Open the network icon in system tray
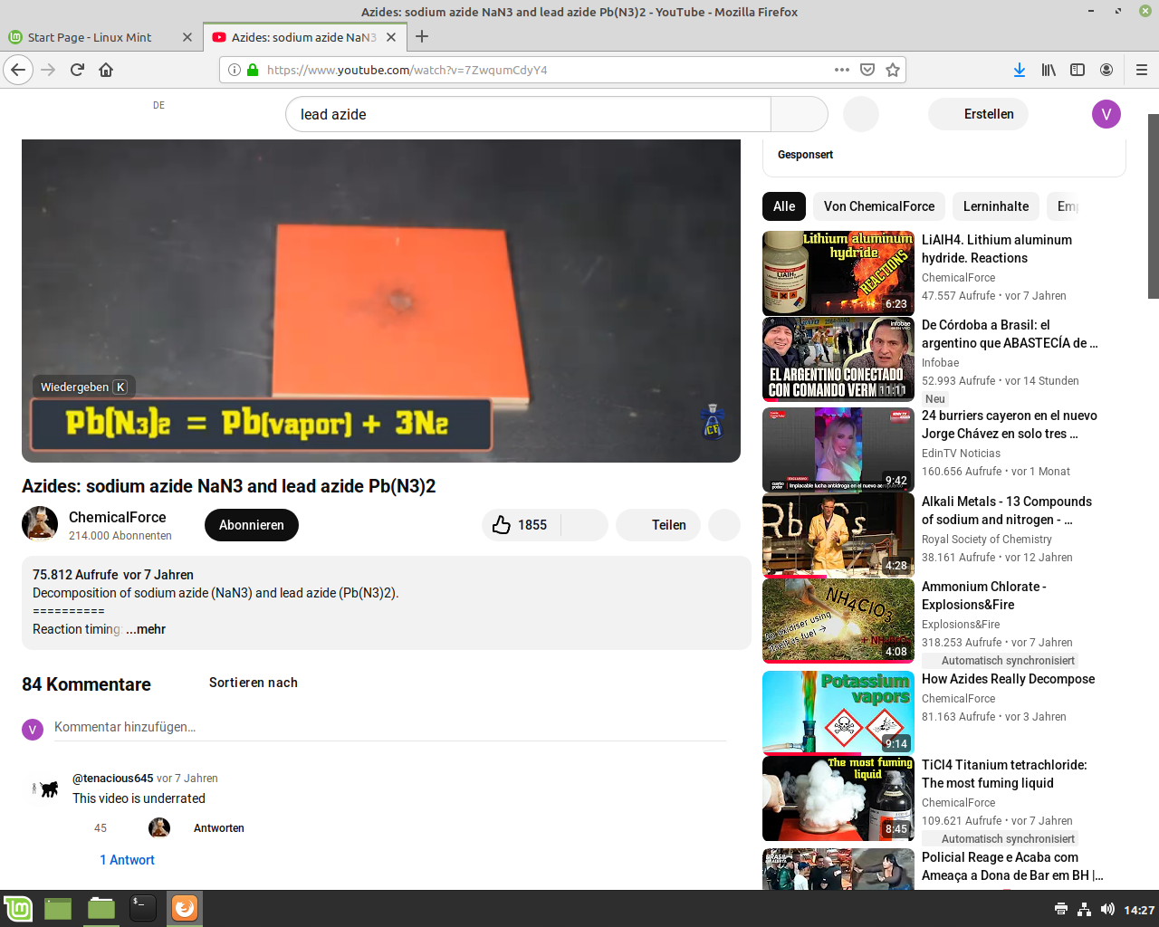1159x927 pixels. coord(1085,909)
